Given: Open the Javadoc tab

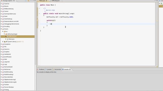Looking at the screenshot, I should (49, 70).
